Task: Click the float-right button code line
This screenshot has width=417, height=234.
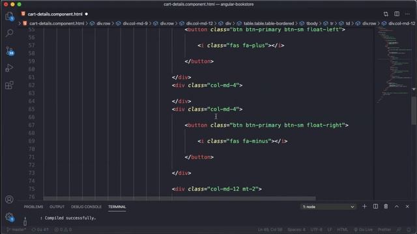Action: pyautogui.click(x=266, y=125)
